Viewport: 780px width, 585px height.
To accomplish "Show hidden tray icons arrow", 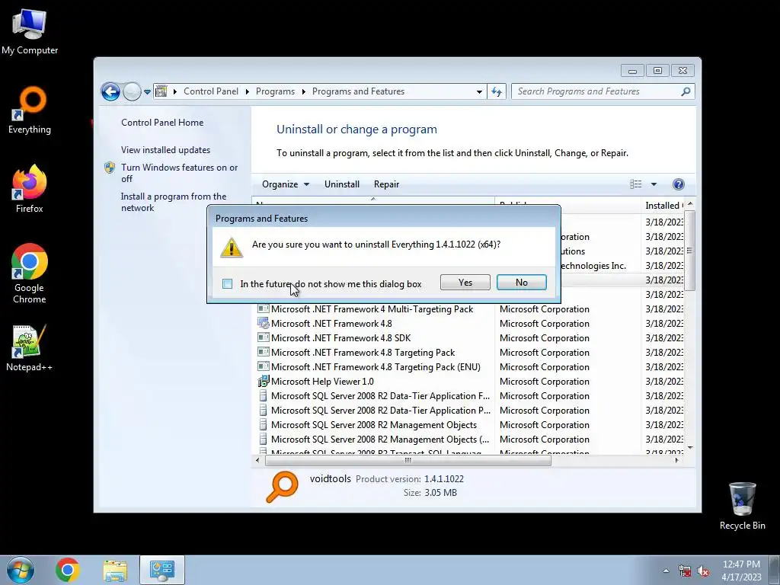I will click(666, 571).
